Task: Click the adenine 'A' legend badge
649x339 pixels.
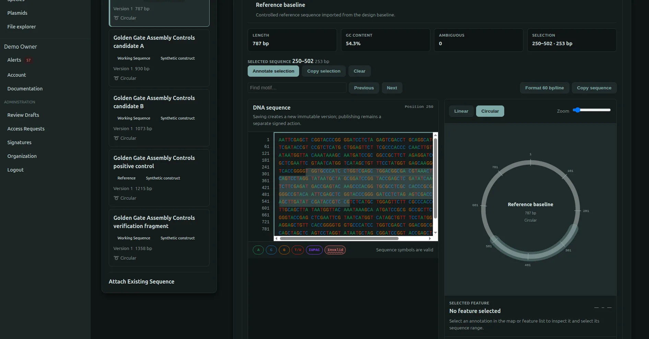Action: pos(258,250)
